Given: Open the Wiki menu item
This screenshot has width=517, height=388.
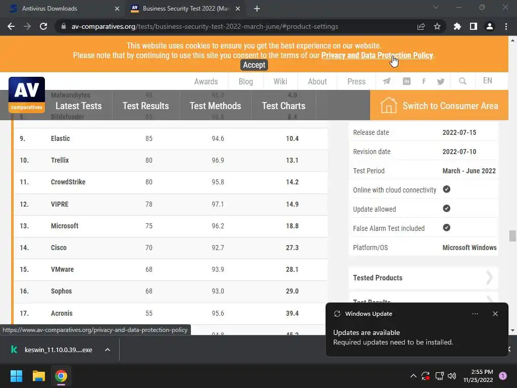Looking at the screenshot, I should click(280, 81).
